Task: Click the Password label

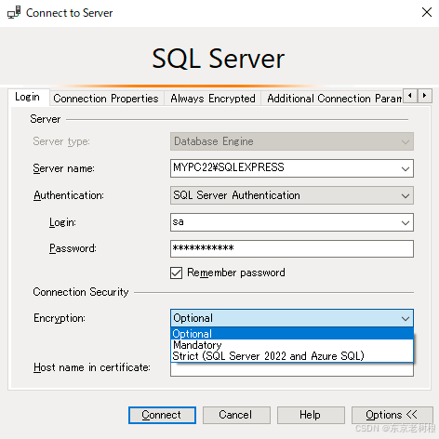Action: pyautogui.click(x=73, y=248)
